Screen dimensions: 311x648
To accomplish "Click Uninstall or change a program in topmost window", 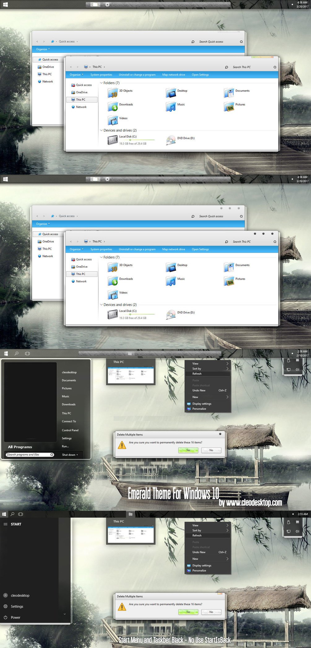I will [x=137, y=75].
